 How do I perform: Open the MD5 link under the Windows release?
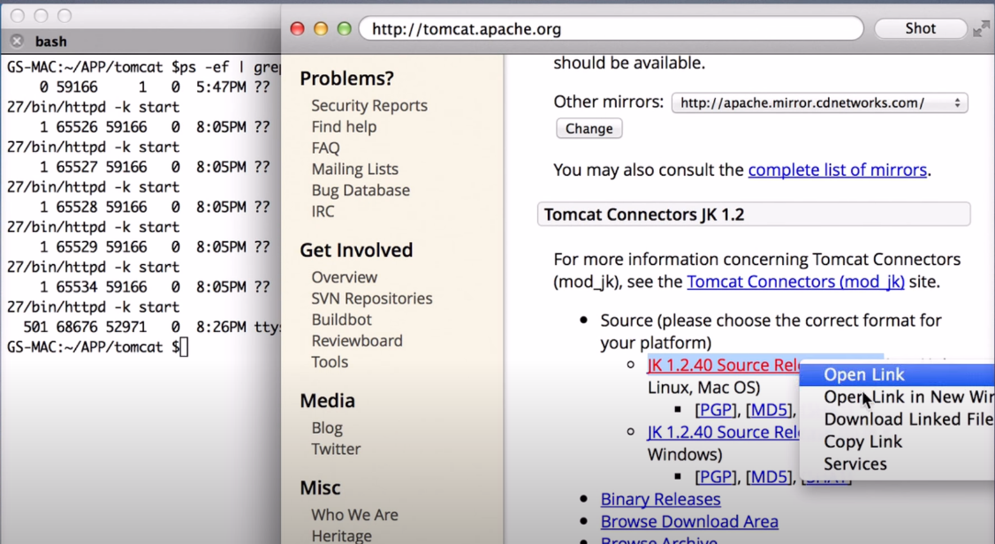point(769,477)
